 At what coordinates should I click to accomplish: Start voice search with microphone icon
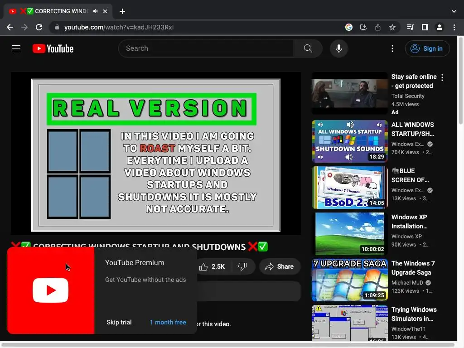pos(339,48)
